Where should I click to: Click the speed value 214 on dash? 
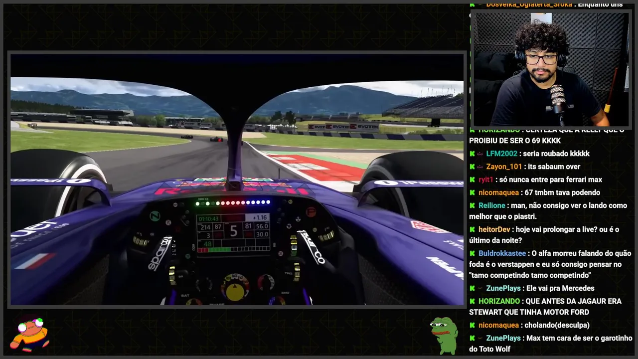pos(205,227)
